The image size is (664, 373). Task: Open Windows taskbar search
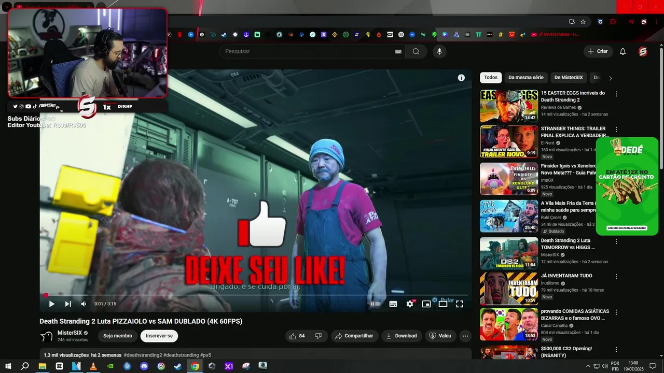(25, 366)
